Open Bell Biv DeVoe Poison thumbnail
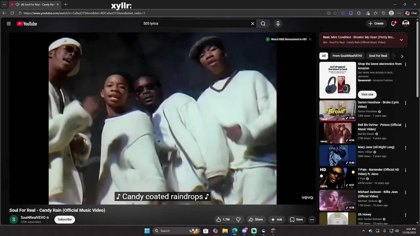 point(338,133)
